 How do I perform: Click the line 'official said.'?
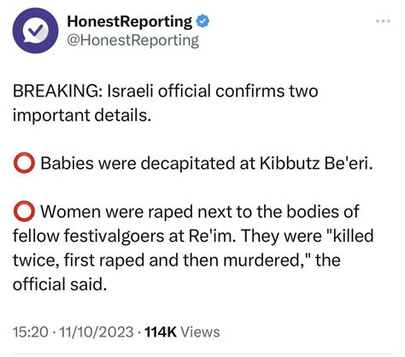[60, 284]
